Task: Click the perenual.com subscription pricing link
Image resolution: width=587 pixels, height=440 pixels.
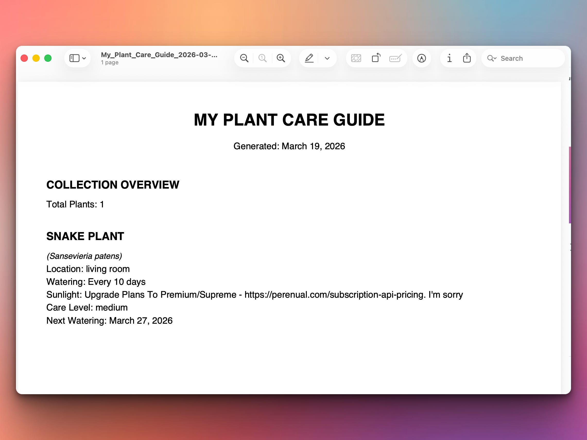Action: tap(335, 295)
